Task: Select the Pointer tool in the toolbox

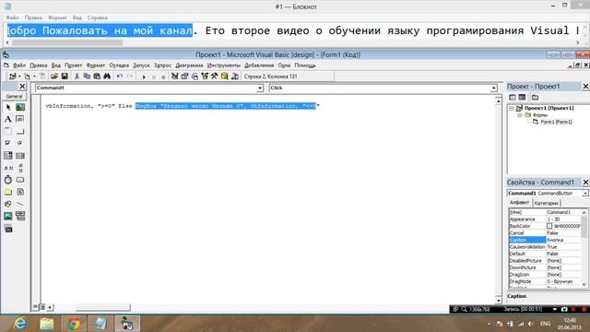Action: tap(8, 107)
